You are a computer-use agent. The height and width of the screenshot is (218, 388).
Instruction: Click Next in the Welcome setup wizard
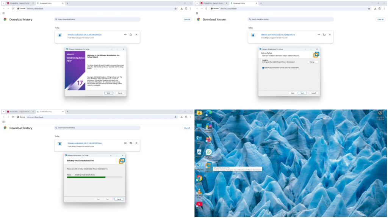pos(108,93)
